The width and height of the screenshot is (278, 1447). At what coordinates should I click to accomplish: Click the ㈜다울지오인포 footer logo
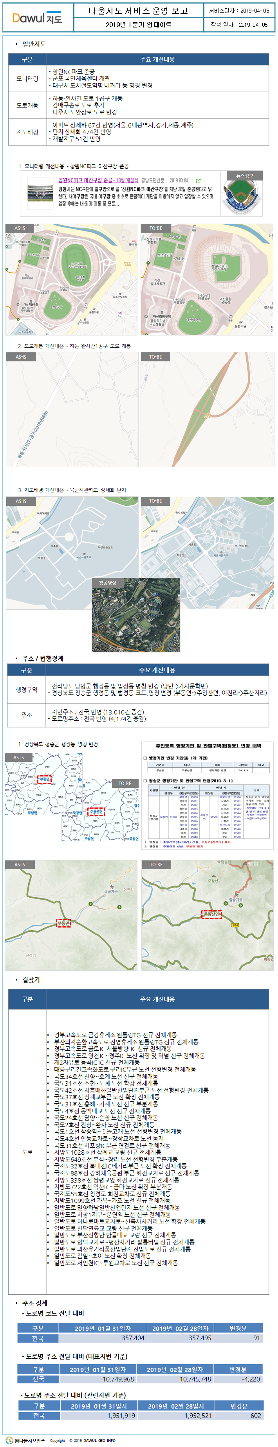[25, 1440]
